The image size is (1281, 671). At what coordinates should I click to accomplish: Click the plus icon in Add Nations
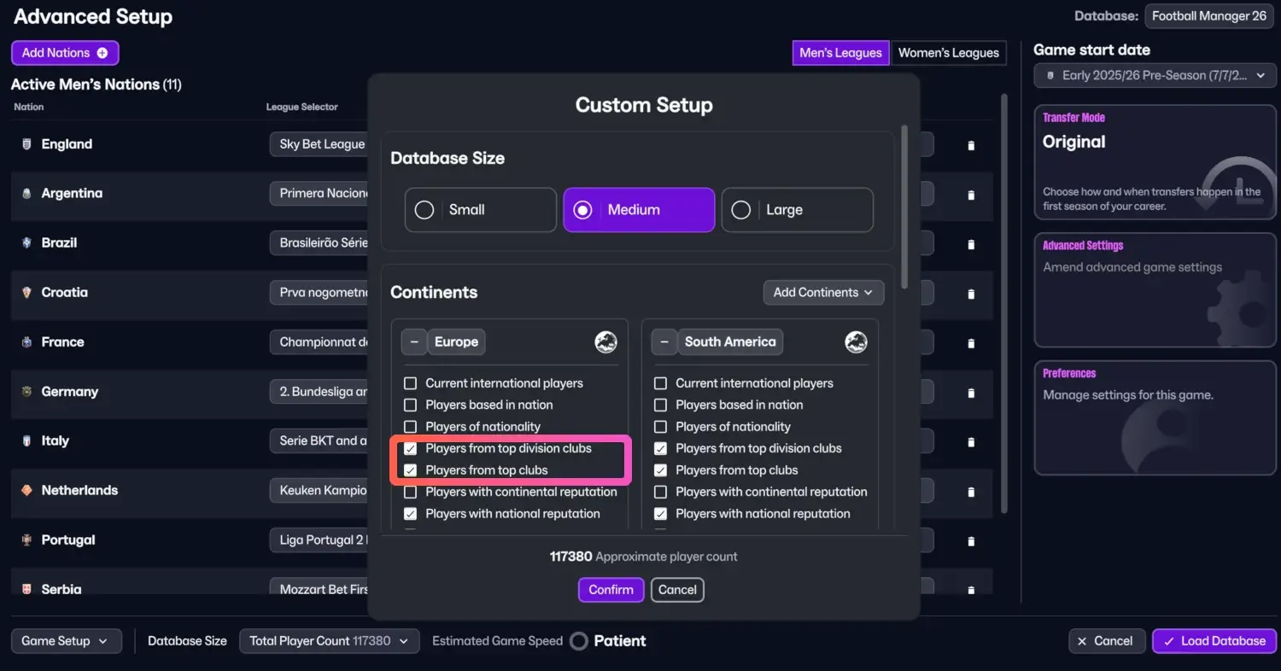pos(102,53)
